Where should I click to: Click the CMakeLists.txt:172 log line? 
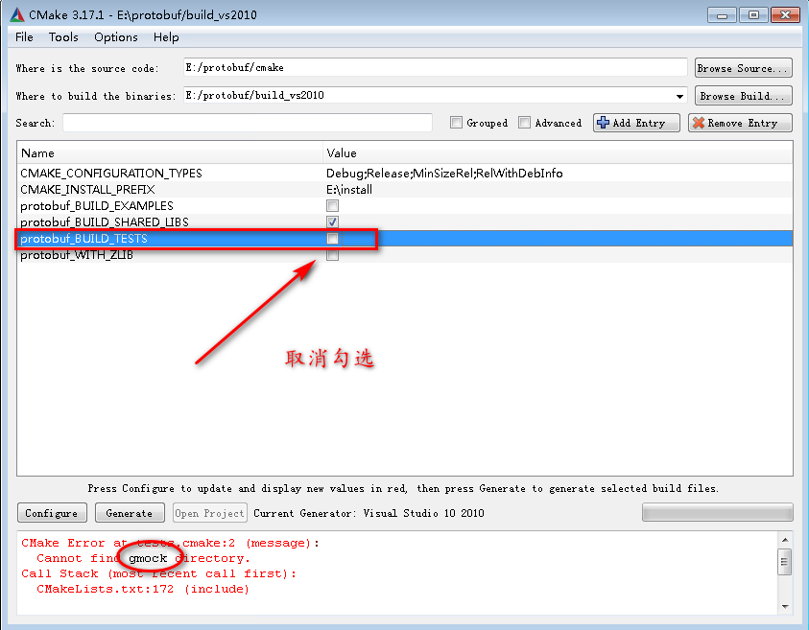click(x=142, y=589)
